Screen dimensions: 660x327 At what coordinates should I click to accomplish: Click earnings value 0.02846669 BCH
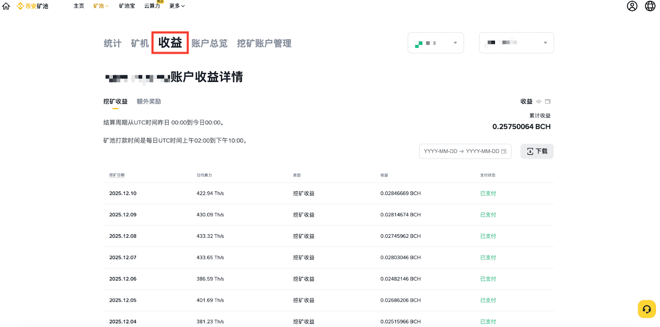click(x=401, y=193)
